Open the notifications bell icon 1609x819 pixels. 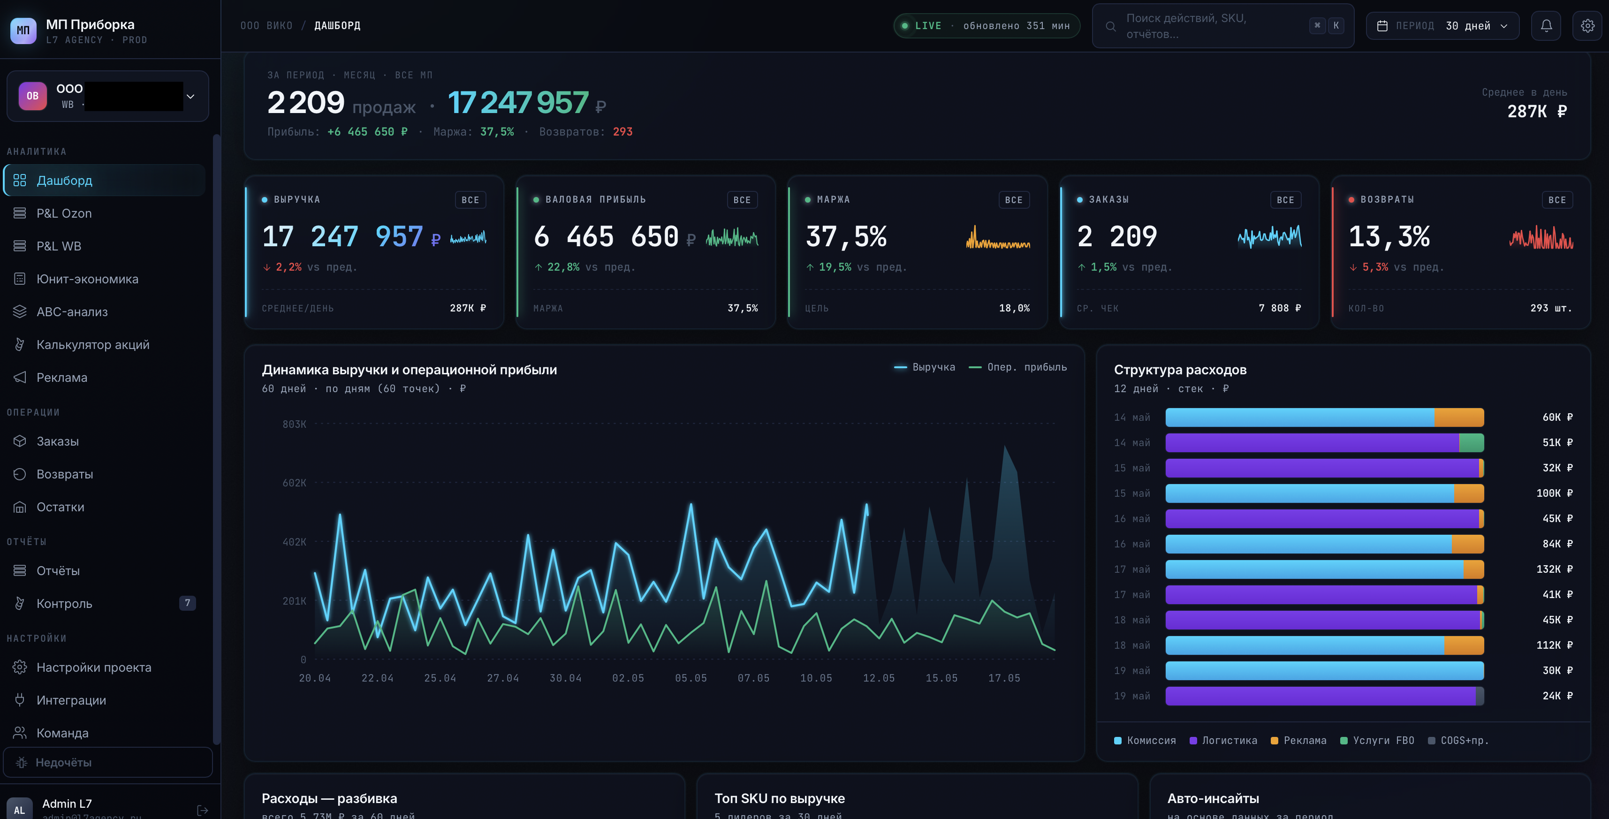[1546, 26]
